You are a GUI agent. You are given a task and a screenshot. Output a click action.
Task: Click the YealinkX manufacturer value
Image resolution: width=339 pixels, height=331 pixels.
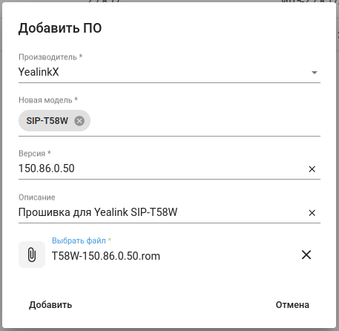point(39,72)
